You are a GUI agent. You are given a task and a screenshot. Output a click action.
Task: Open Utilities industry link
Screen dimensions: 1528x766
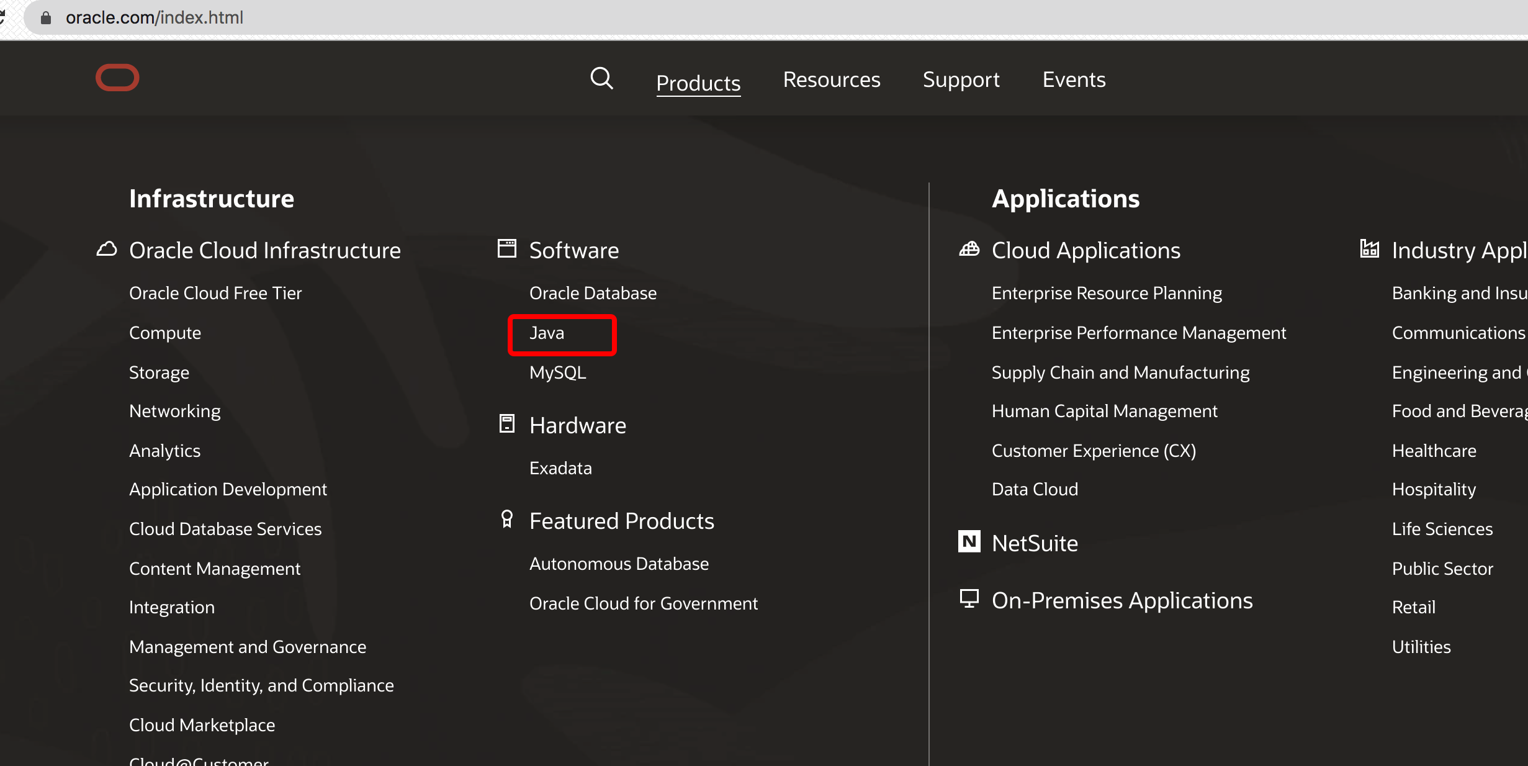(1421, 647)
